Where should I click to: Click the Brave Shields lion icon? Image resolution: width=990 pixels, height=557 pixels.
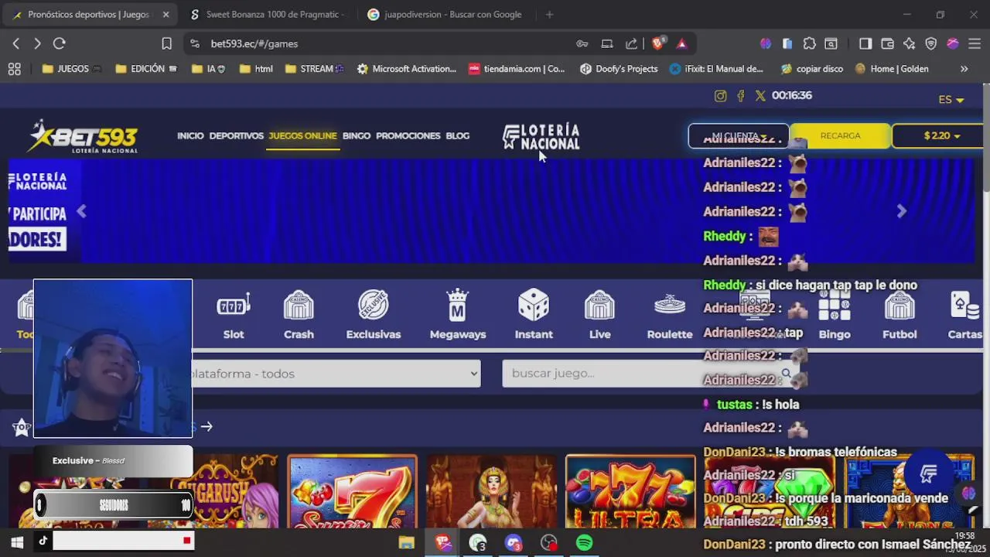[657, 43]
